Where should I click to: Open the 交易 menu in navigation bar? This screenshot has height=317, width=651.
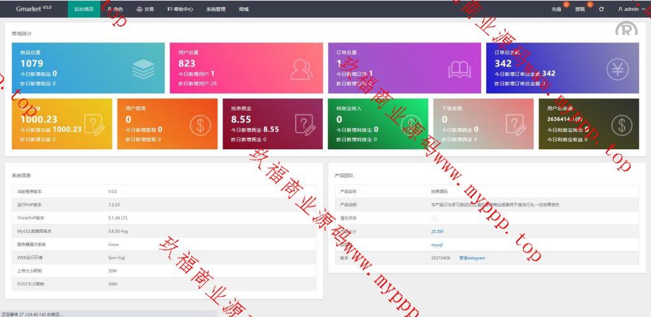[x=145, y=10]
